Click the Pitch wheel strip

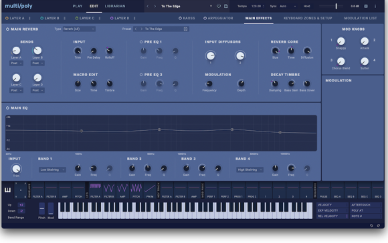click(x=42, y=209)
